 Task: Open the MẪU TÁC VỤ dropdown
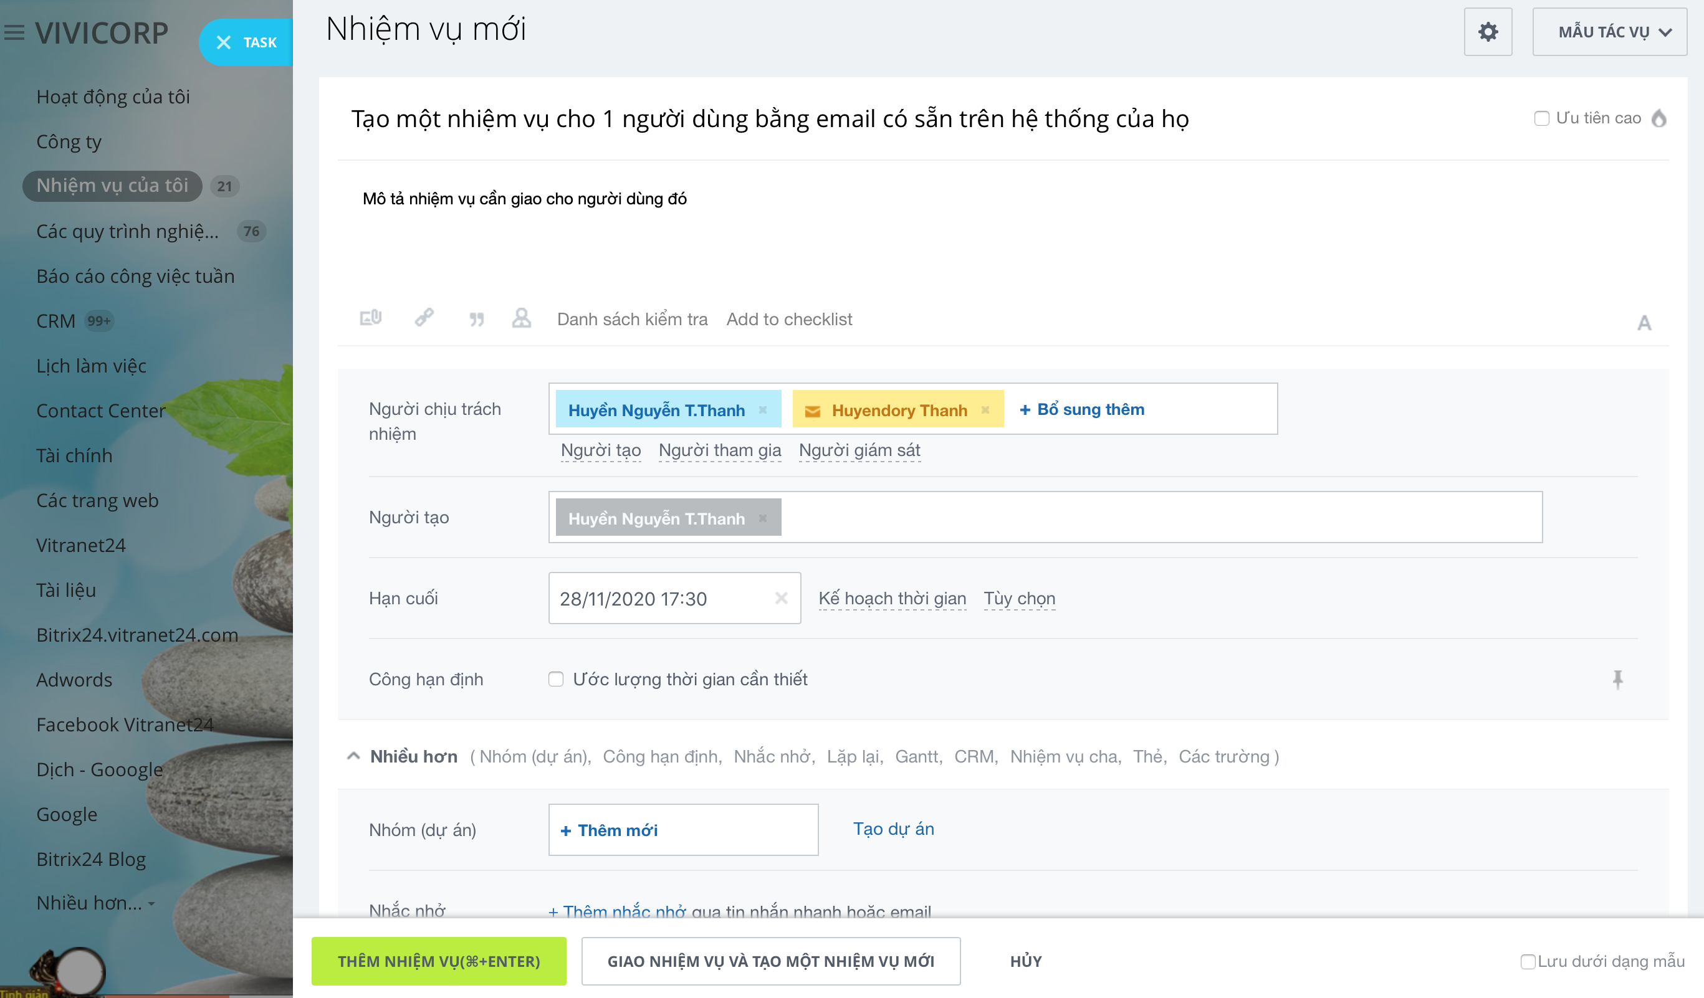pyautogui.click(x=1609, y=32)
